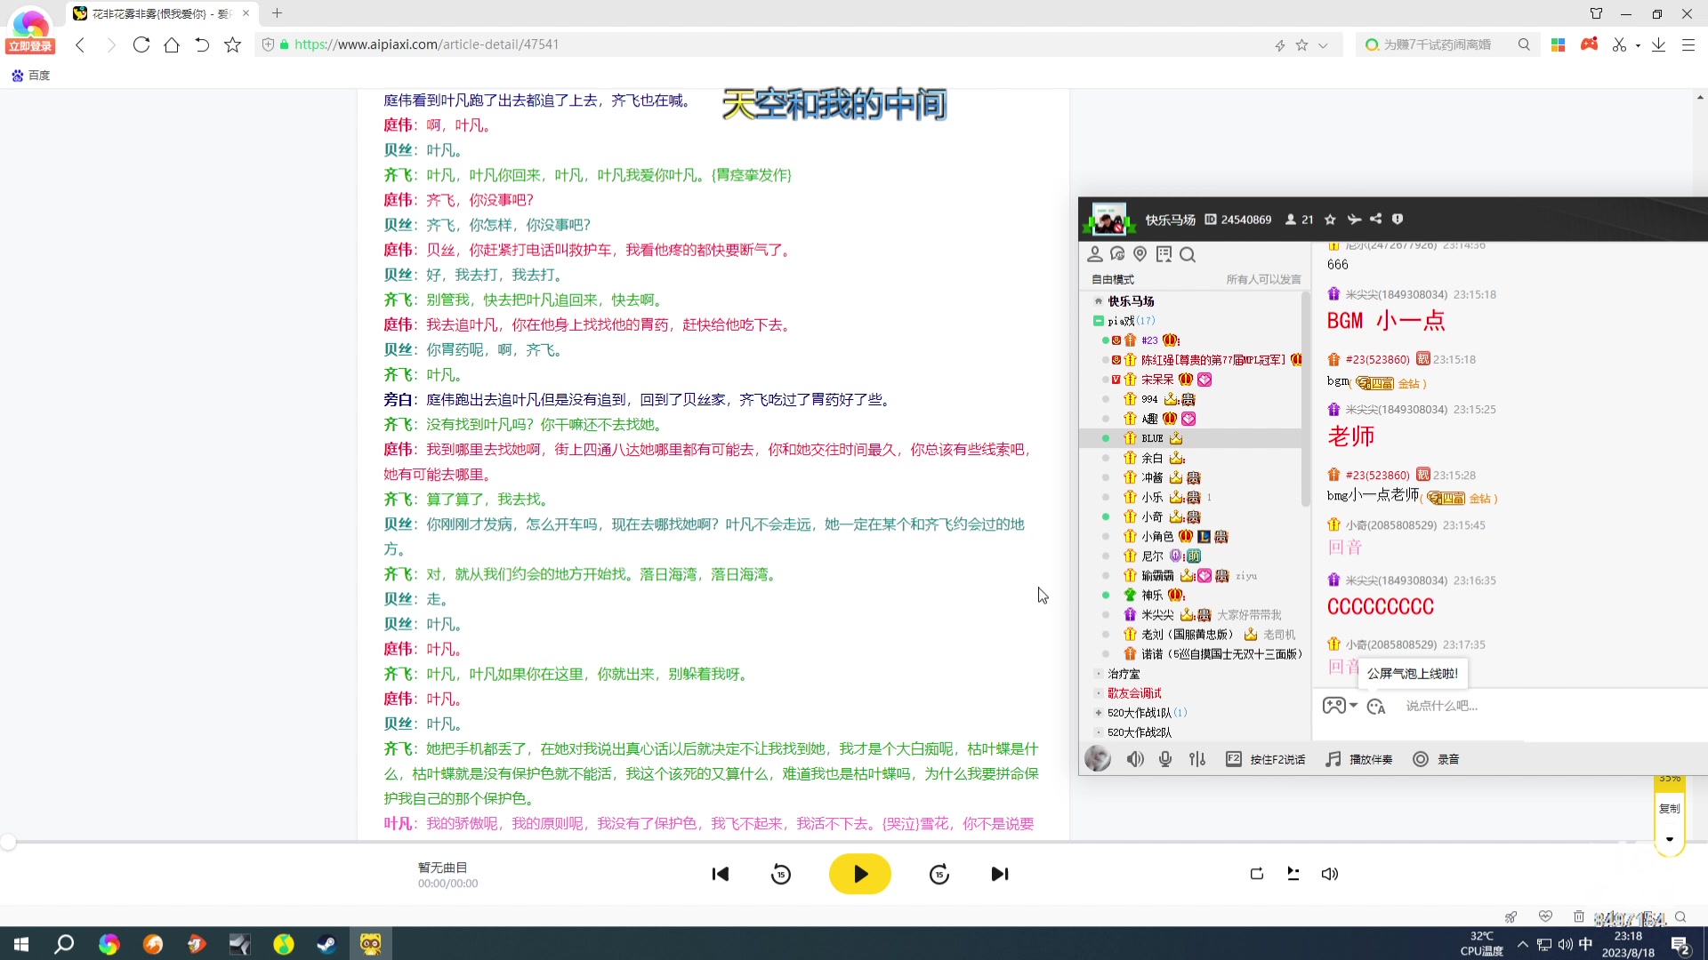Click the location pin icon in room toolbar
Screen dimensions: 1708x960
[1140, 254]
